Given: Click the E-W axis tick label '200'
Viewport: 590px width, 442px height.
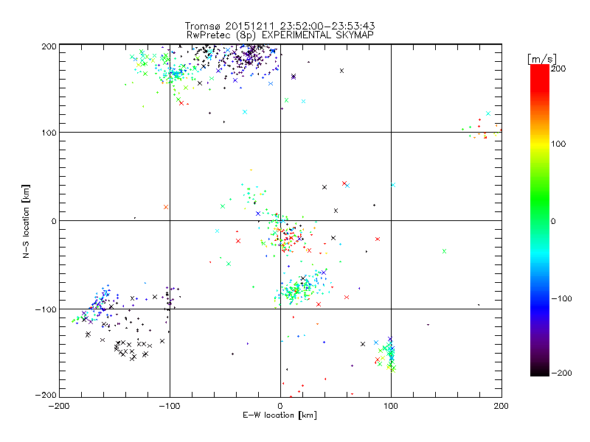Looking at the screenshot, I should [502, 406].
